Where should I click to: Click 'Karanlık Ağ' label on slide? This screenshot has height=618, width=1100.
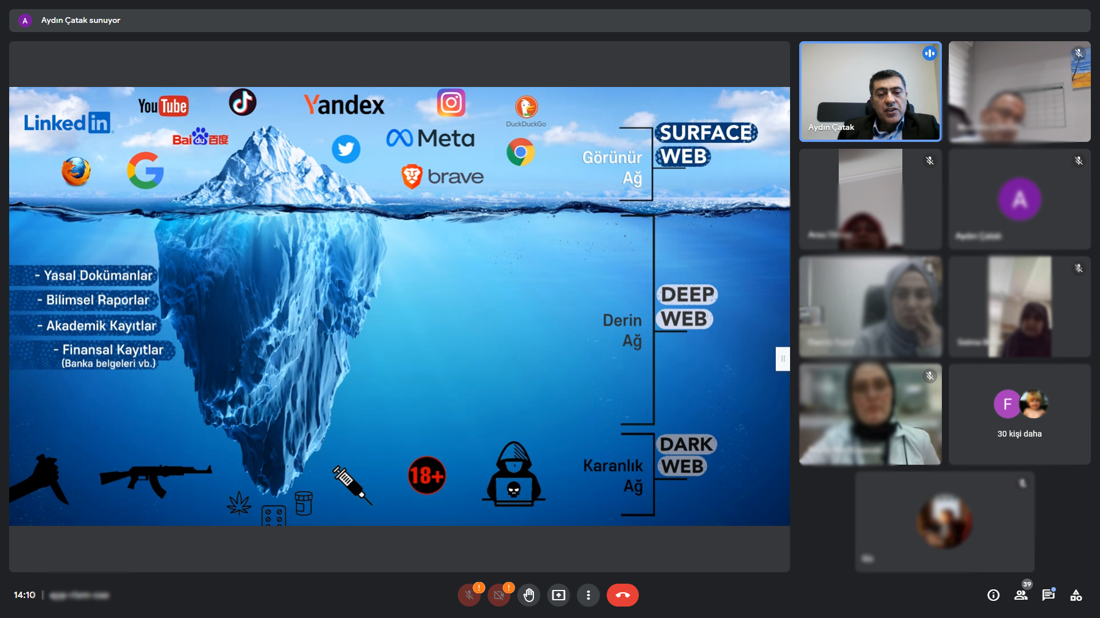point(613,476)
